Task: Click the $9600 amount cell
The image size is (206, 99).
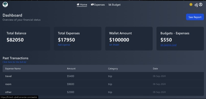Action: point(71,84)
